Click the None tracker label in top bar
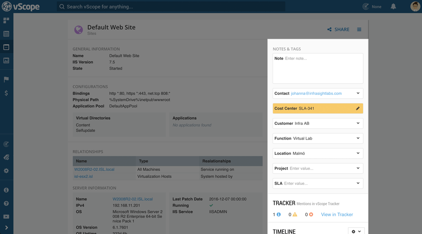Screen dimensions: 422x234 coord(376,7)
